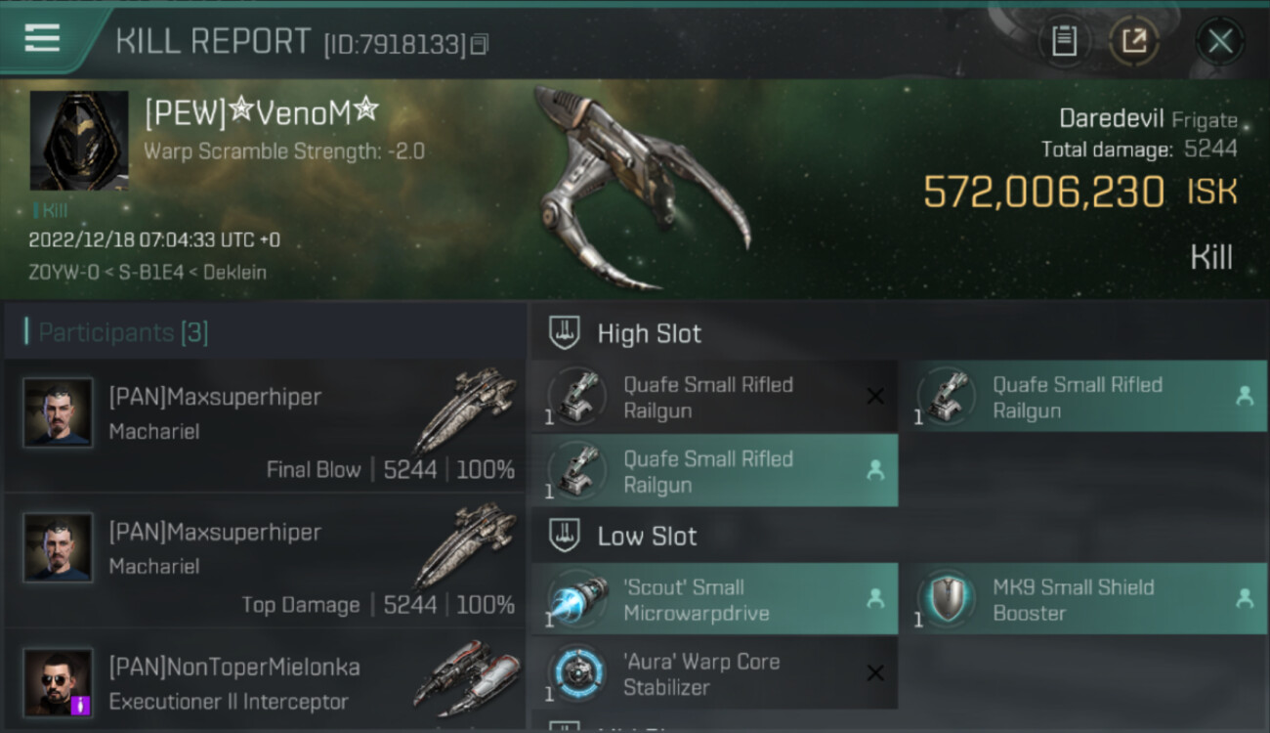
Task: Click the clipboard report icon
Action: tap(1064, 41)
